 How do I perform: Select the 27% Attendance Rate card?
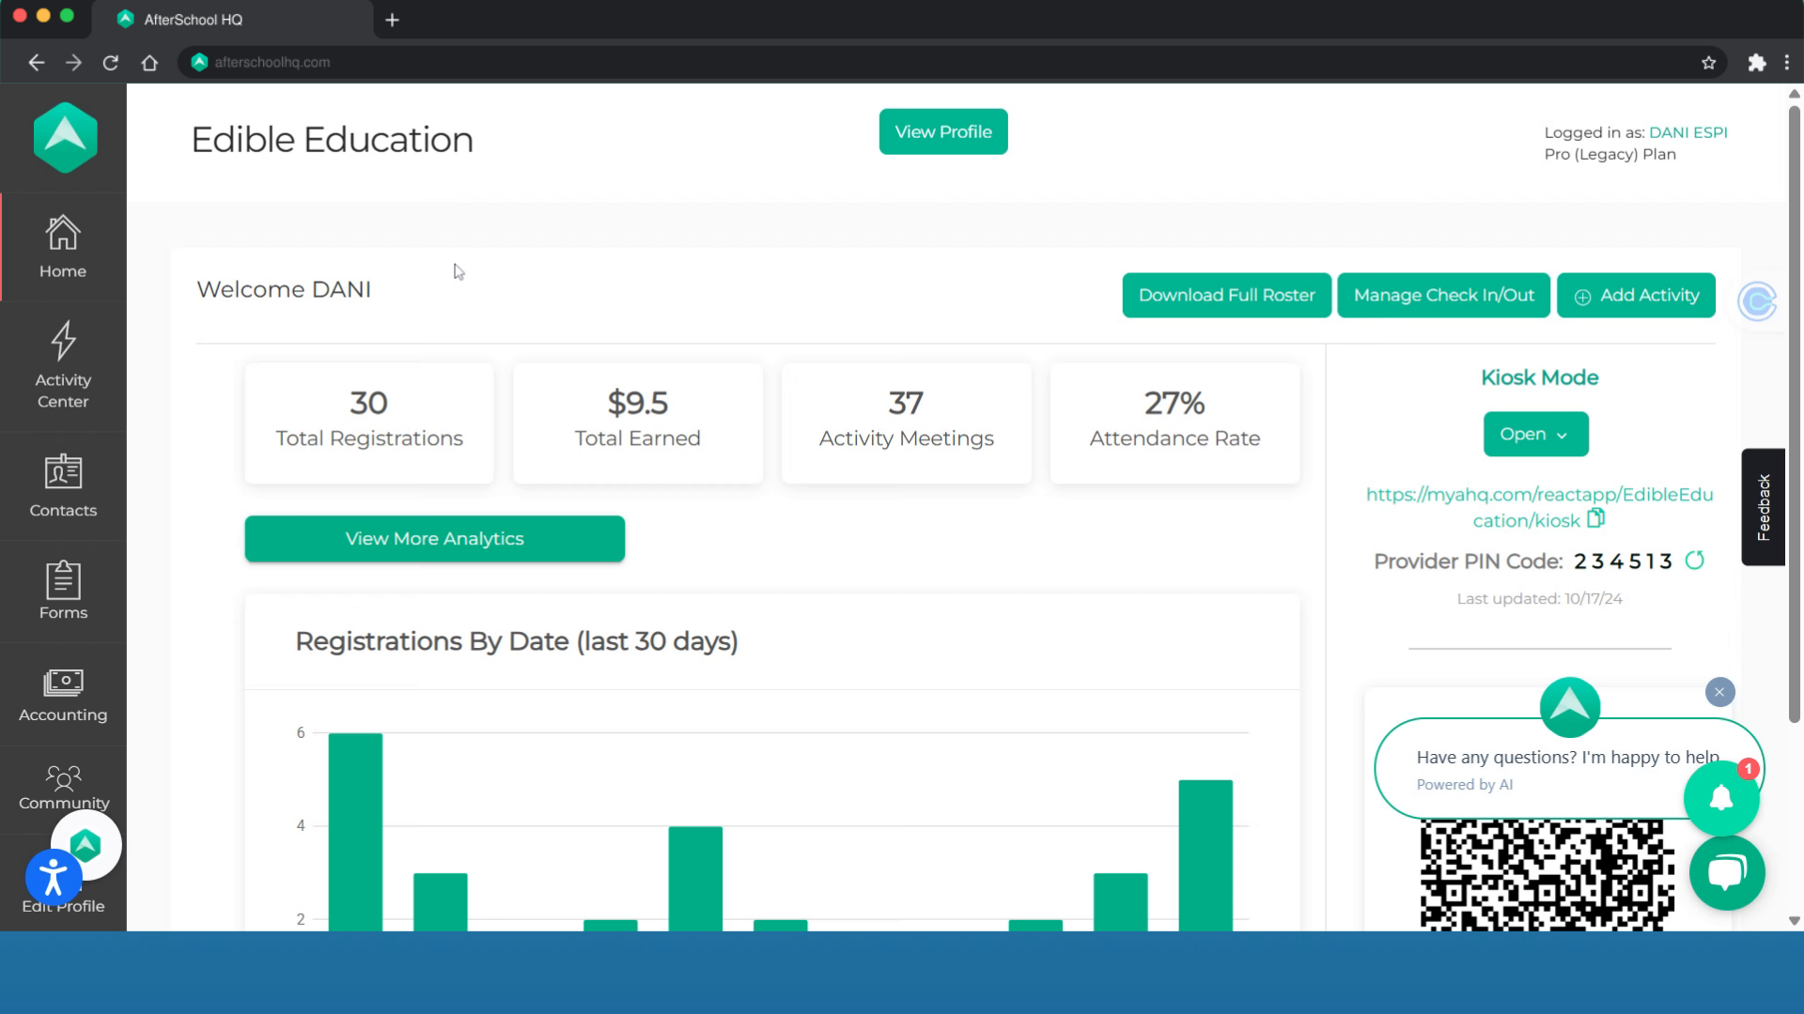click(1174, 422)
